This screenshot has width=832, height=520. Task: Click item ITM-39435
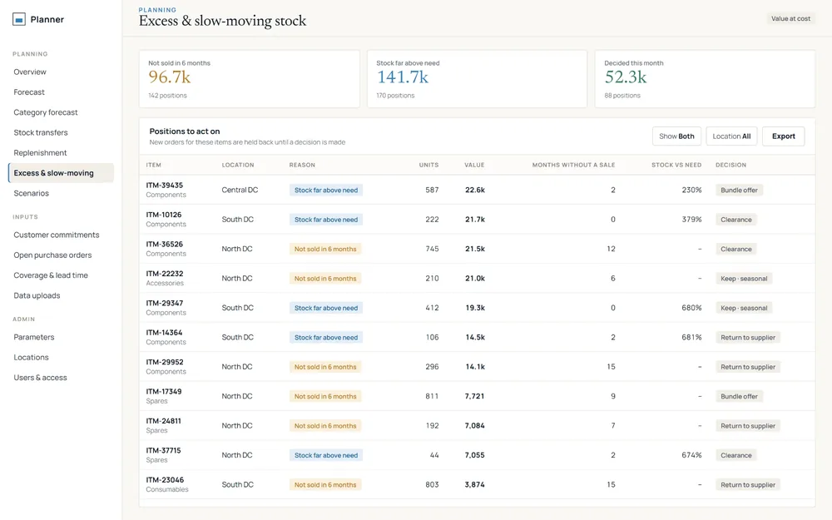coord(165,186)
